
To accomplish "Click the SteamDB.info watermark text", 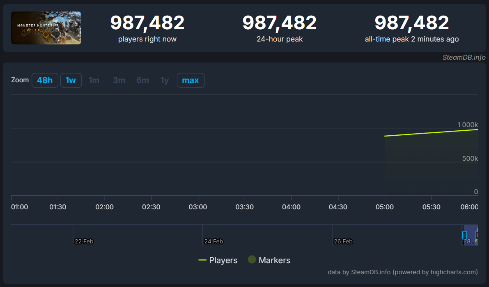I will 464,57.
